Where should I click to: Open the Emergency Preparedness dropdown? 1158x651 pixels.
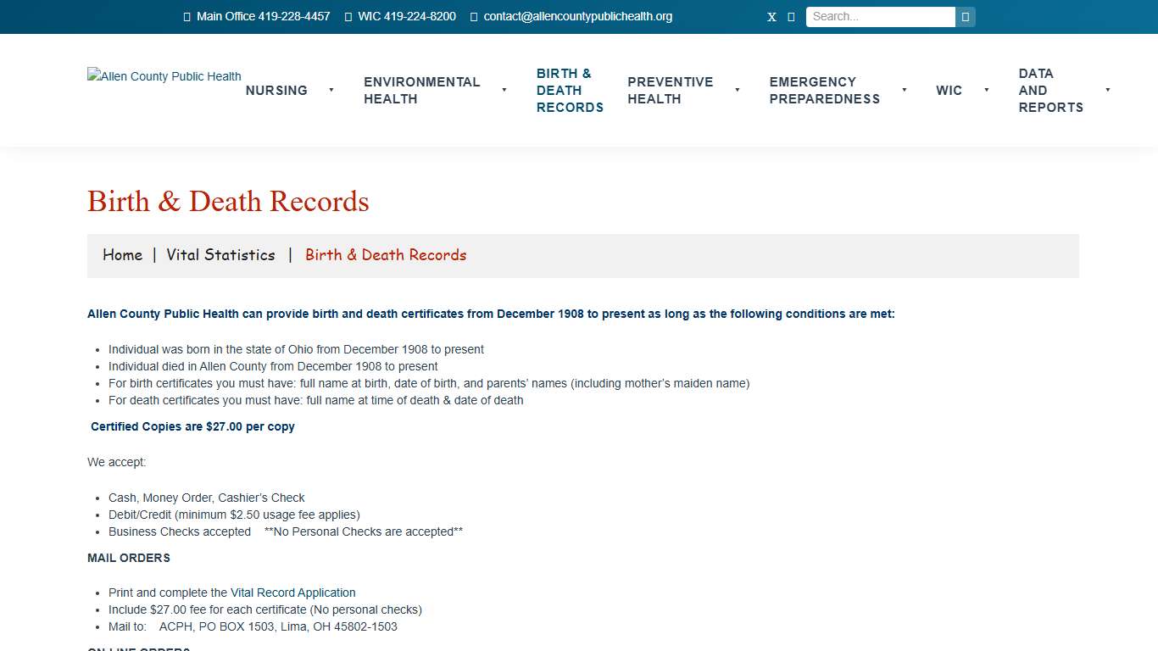905,91
